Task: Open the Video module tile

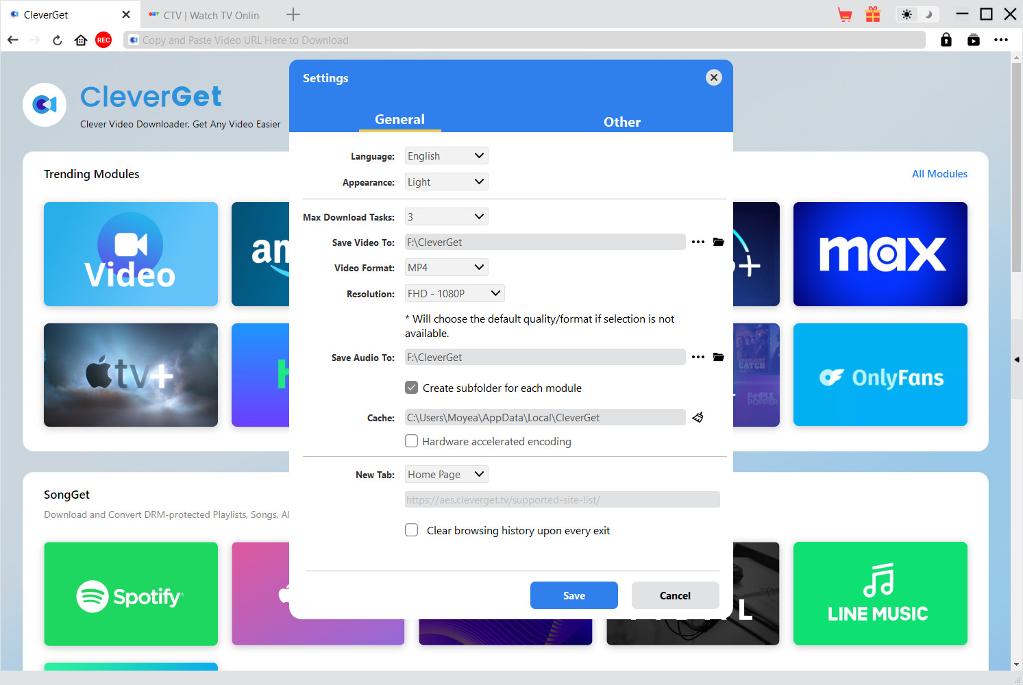Action: (x=131, y=254)
